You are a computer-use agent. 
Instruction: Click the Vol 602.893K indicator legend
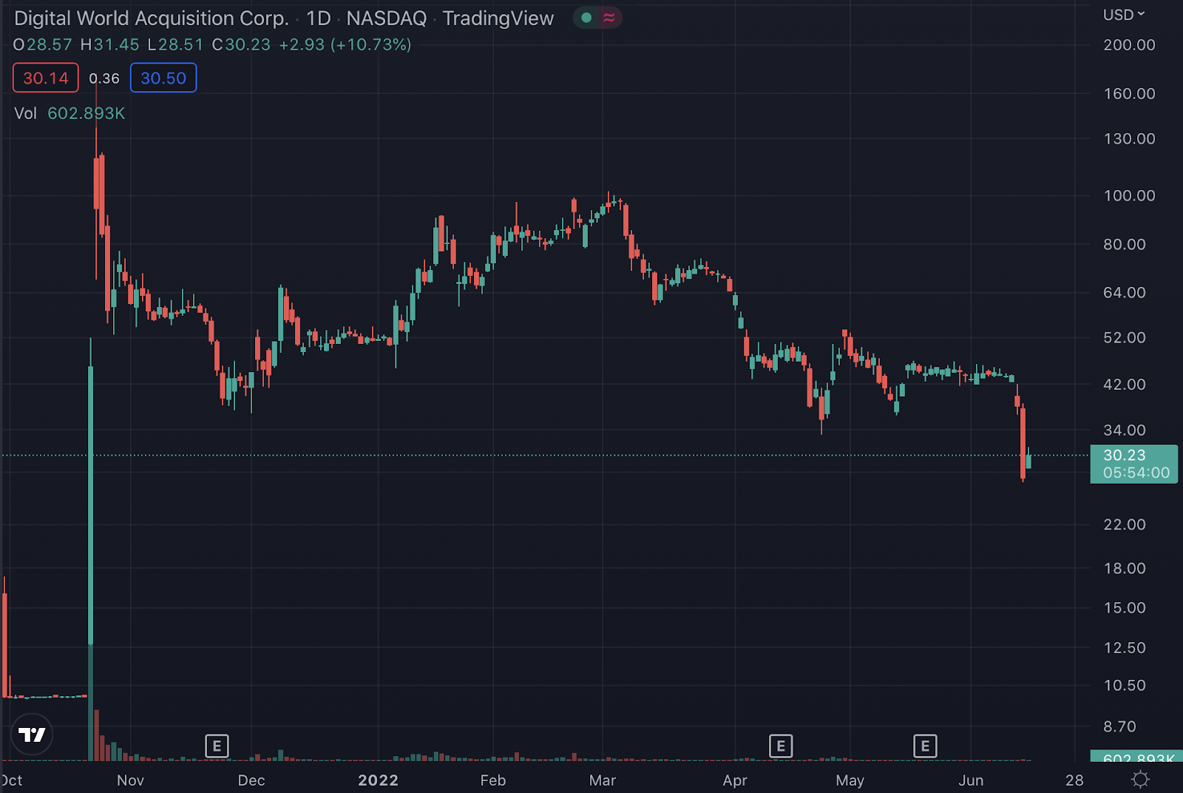[70, 113]
